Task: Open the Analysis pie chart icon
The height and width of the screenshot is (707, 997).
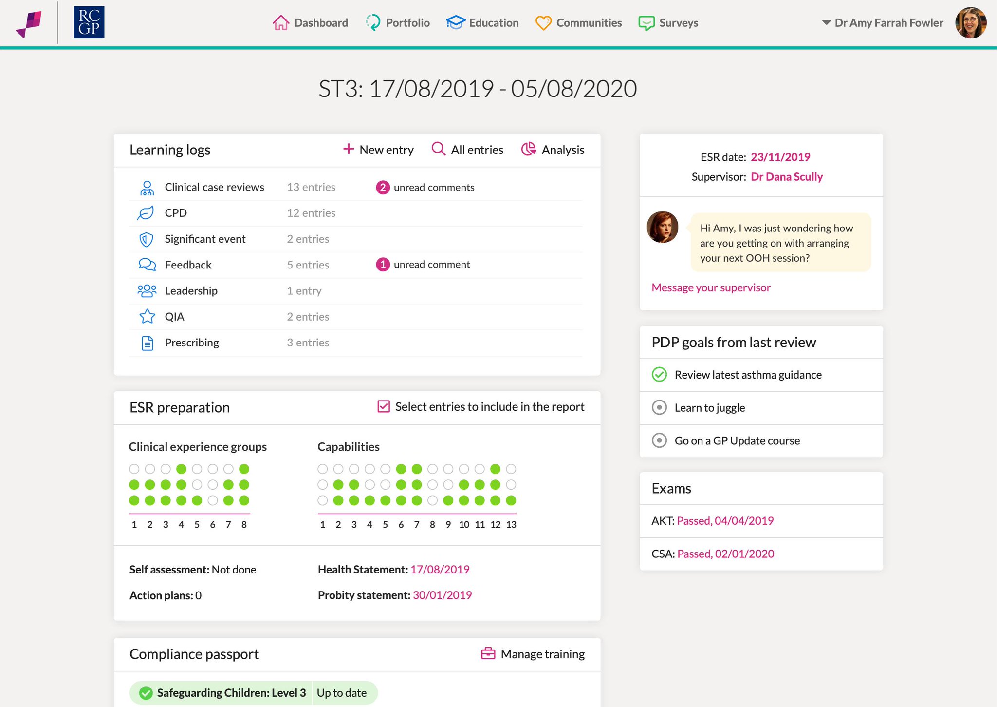Action: point(529,149)
